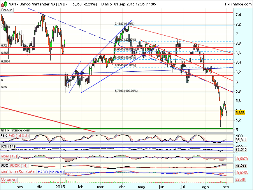Click the nov date axis label
The image size is (253, 190).
point(20,187)
